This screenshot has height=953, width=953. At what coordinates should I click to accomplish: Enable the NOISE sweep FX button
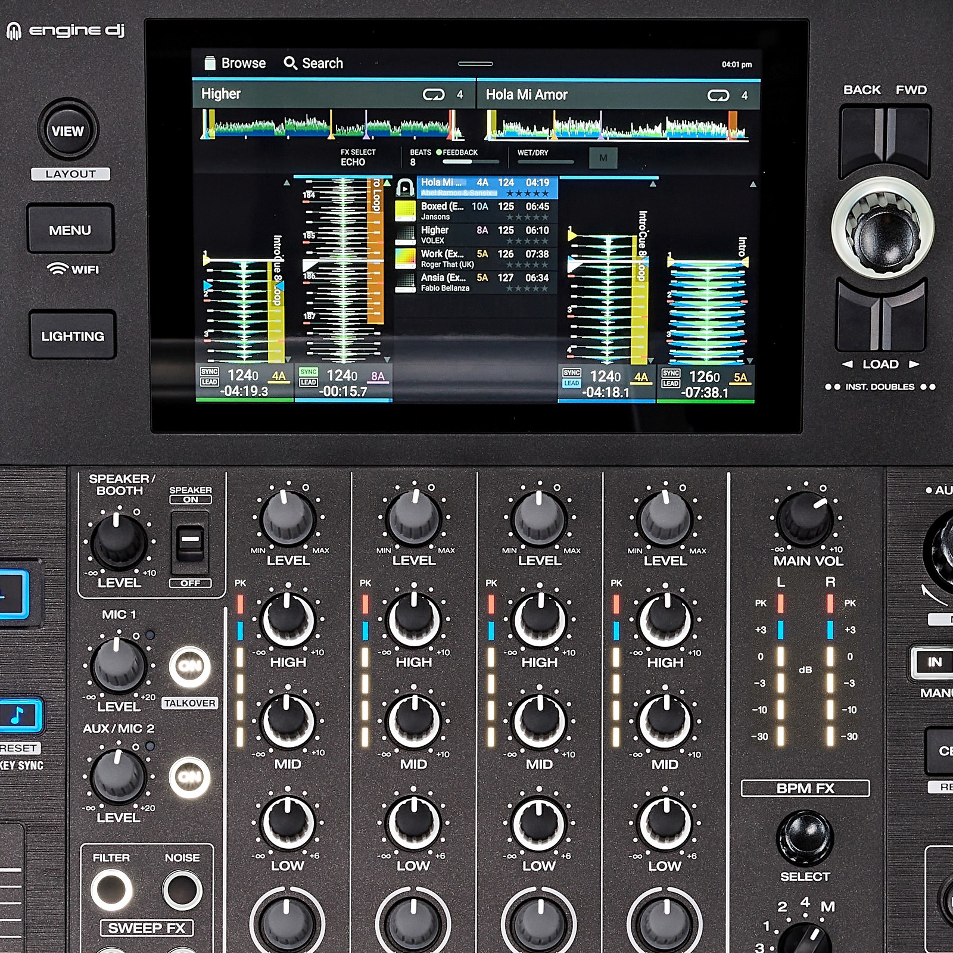pyautogui.click(x=182, y=890)
